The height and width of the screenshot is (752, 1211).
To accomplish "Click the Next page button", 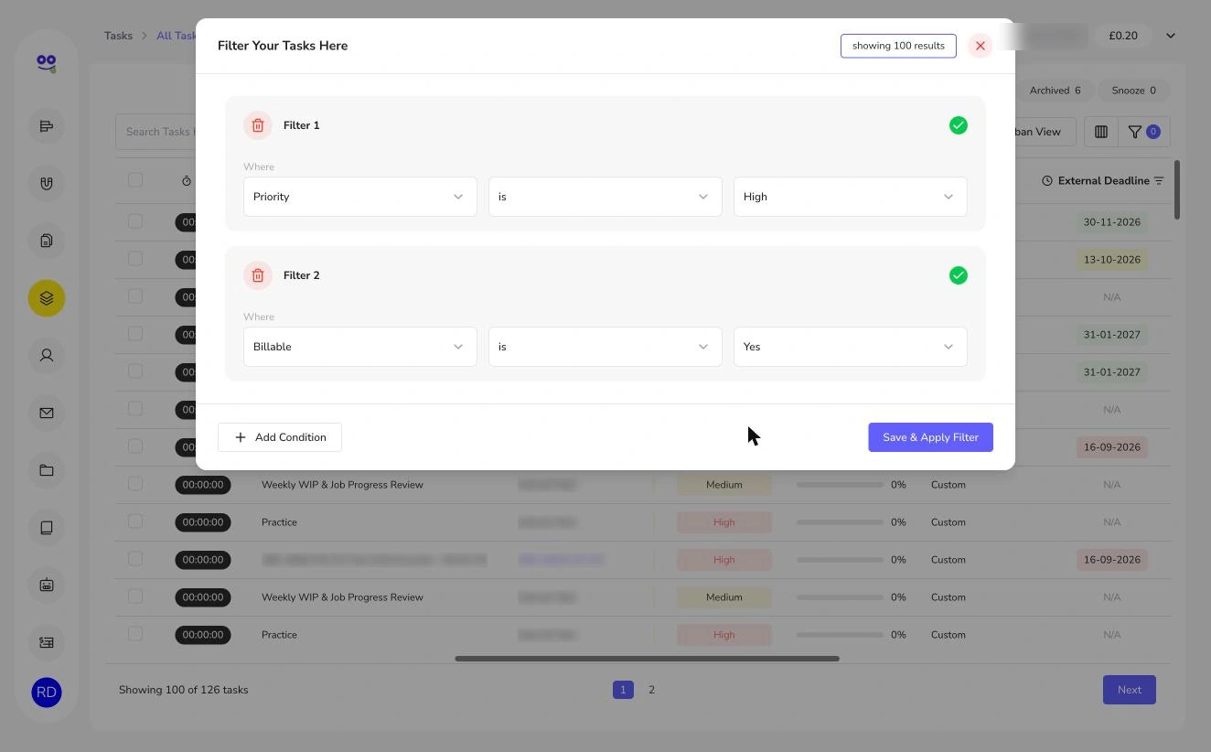I will 1129,690.
